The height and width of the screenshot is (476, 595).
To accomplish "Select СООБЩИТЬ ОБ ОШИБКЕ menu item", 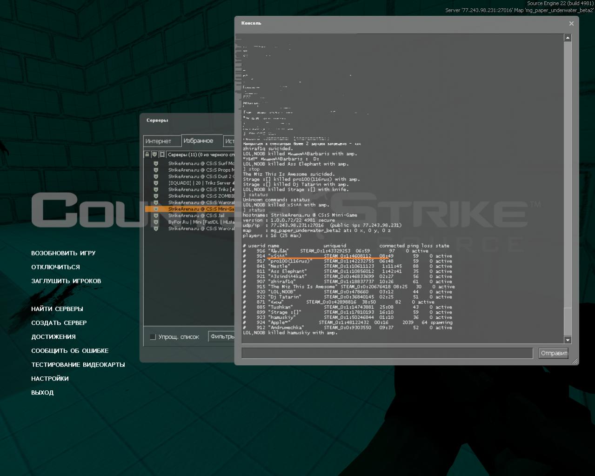I will coord(70,351).
